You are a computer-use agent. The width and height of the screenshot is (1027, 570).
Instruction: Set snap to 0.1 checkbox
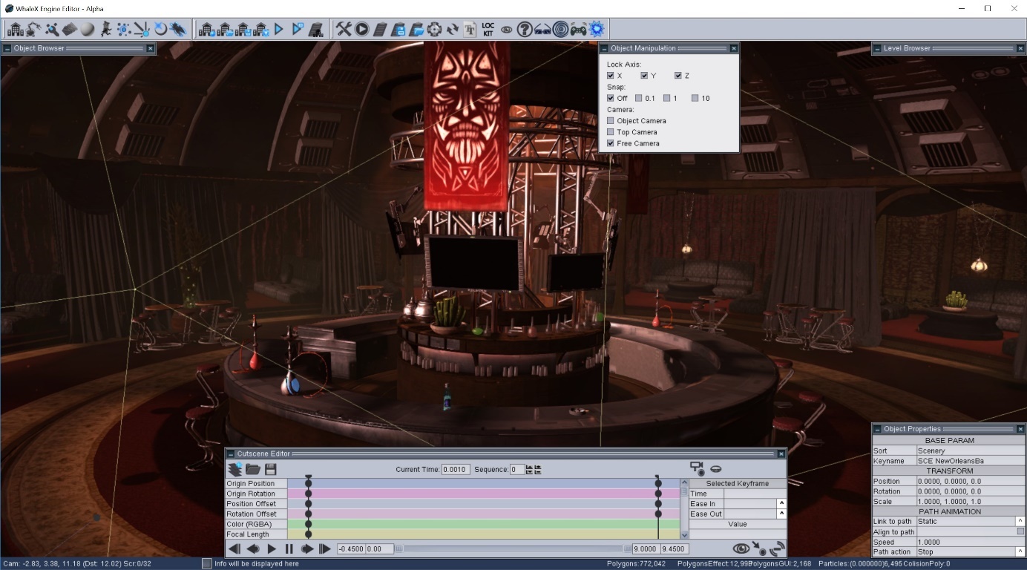coord(639,98)
